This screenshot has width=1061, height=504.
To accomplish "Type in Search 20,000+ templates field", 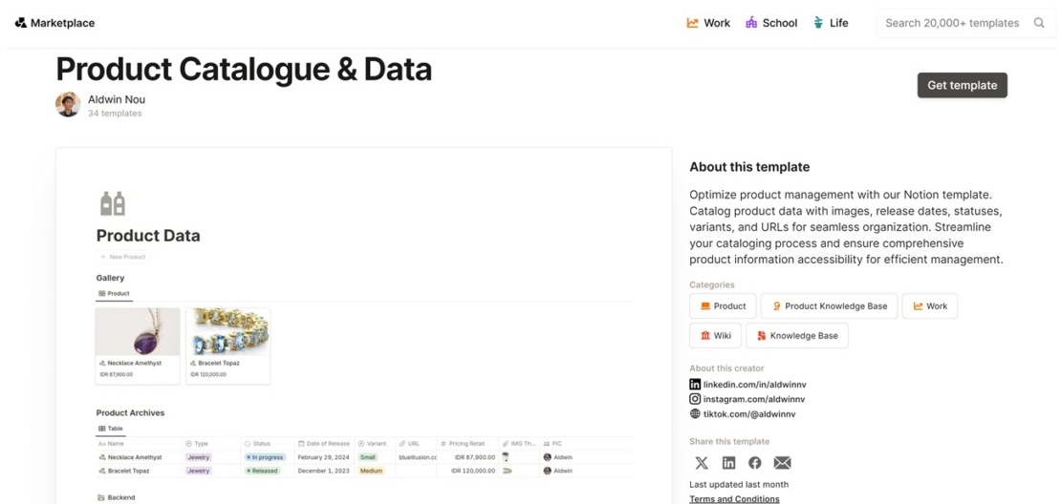I will (951, 23).
